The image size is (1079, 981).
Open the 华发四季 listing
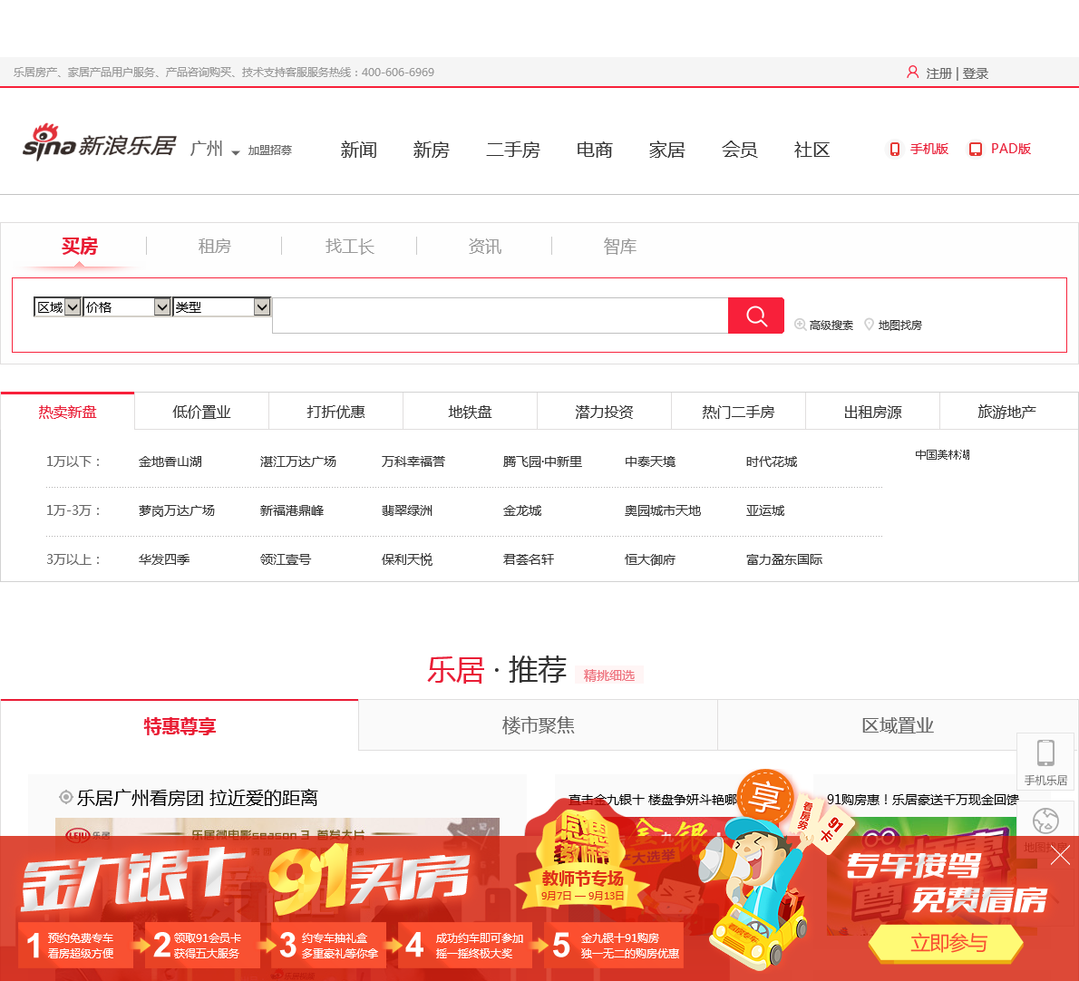[x=164, y=559]
